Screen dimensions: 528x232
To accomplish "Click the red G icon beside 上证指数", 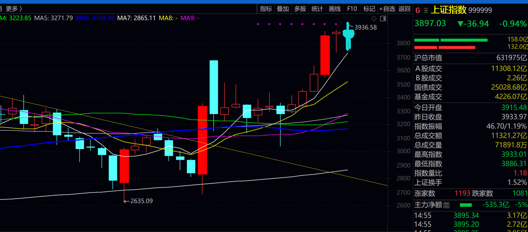I will pyautogui.click(x=418, y=11).
